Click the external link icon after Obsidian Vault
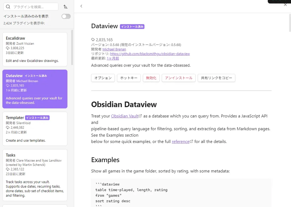 140,116
